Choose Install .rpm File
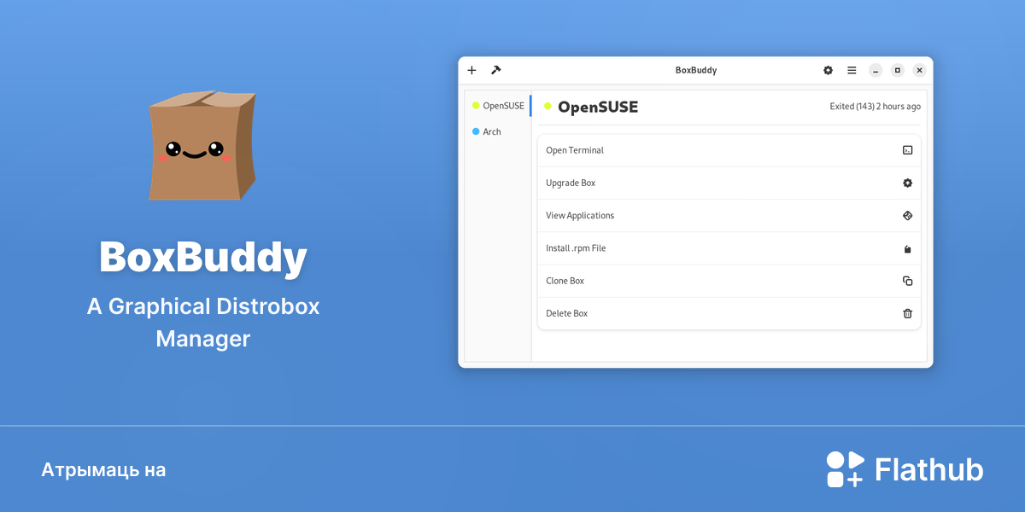The height and width of the screenshot is (512, 1025). [729, 248]
